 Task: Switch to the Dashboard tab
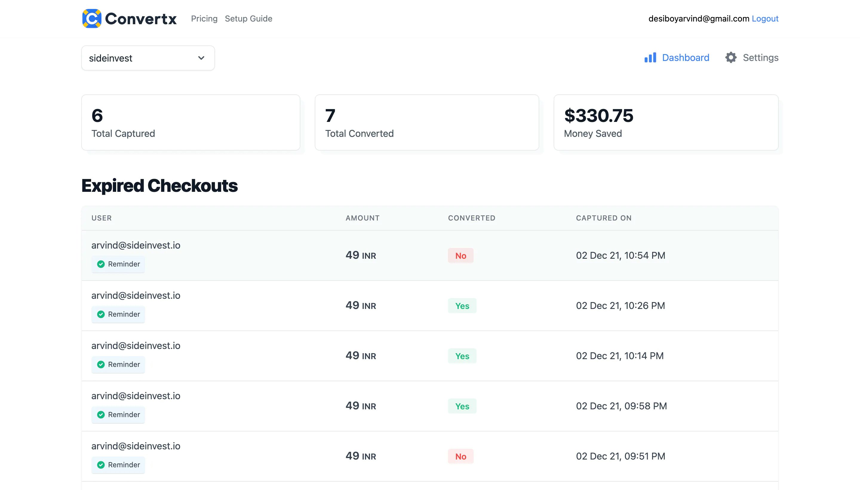coord(685,58)
